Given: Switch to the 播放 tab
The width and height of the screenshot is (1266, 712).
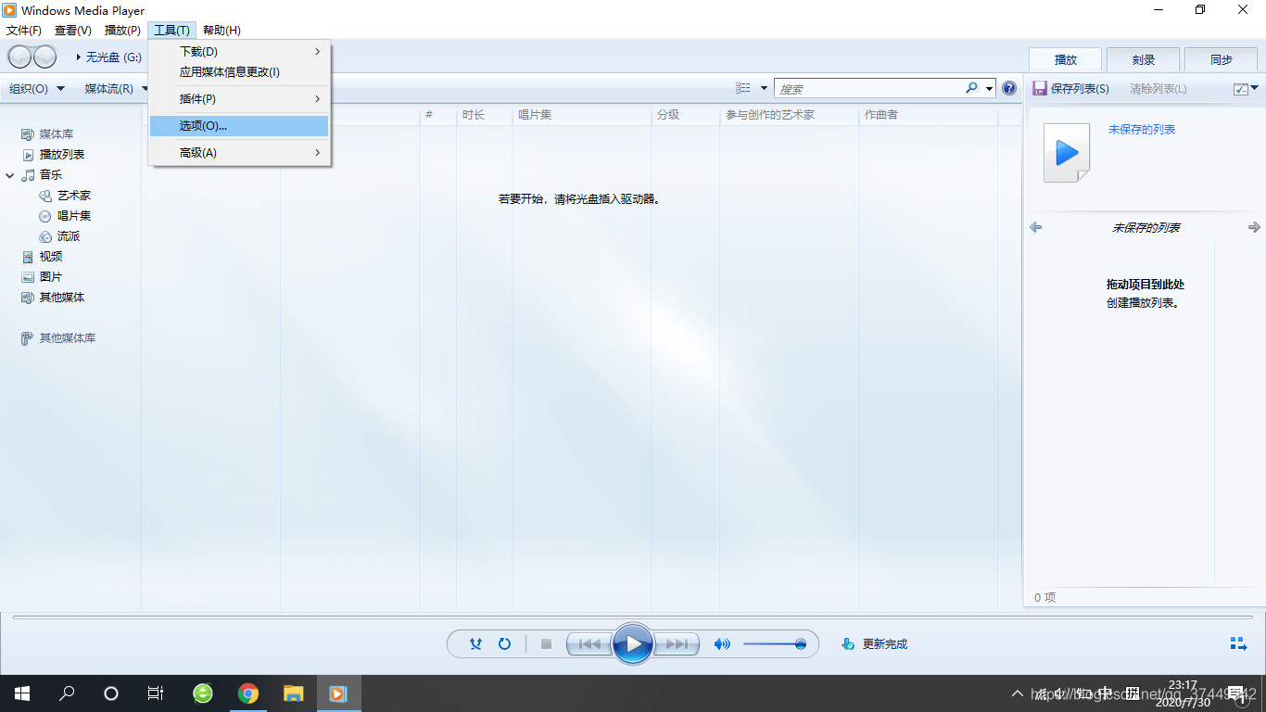Looking at the screenshot, I should 1066,59.
